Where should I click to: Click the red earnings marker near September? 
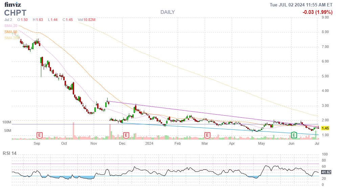pyautogui.click(x=40, y=135)
